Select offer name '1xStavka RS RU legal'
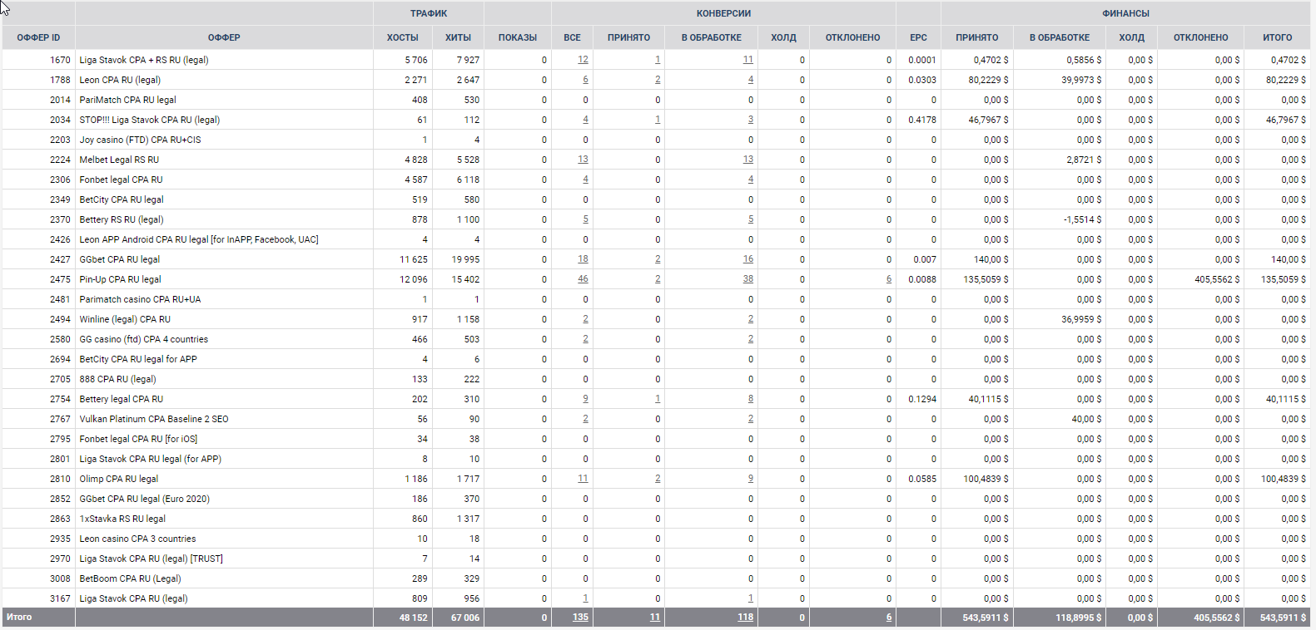Image resolution: width=1316 pixels, height=630 pixels. (122, 519)
